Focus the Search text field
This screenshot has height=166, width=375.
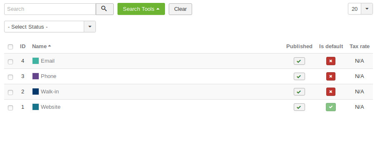coord(50,9)
